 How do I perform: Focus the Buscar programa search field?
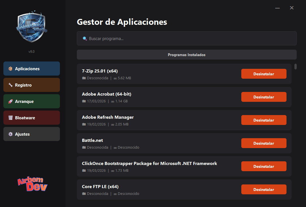click(187, 38)
